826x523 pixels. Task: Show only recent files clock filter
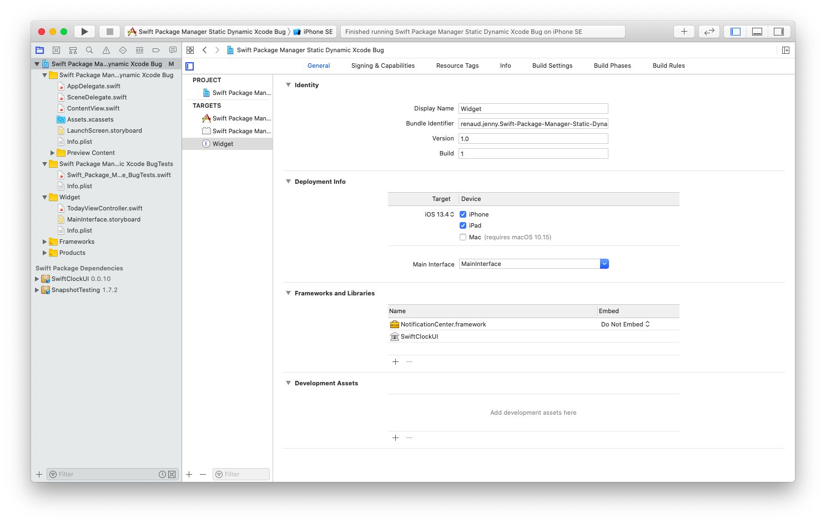point(162,474)
